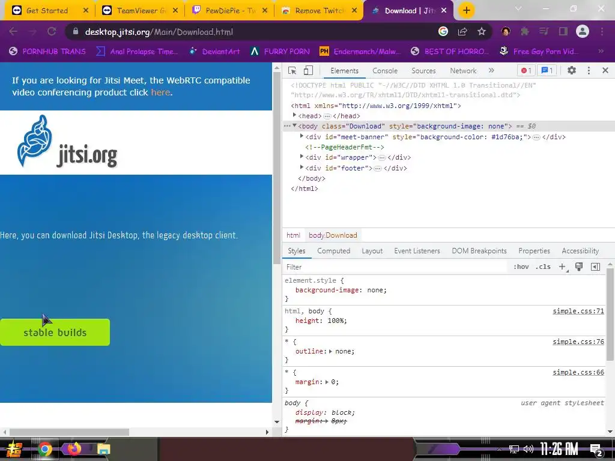Click the stable builds button
The image size is (615, 461).
click(x=55, y=333)
